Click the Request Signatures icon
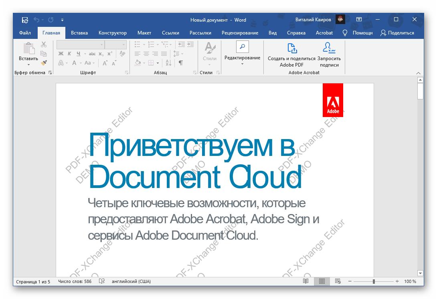 point(329,48)
